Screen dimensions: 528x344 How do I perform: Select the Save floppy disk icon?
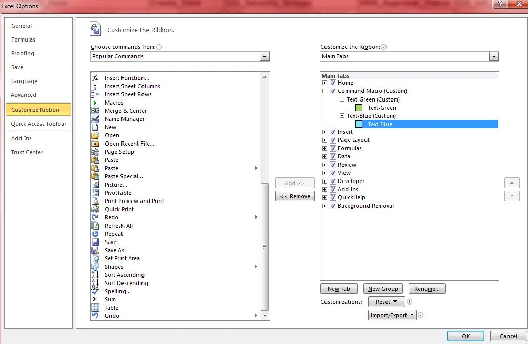96,242
